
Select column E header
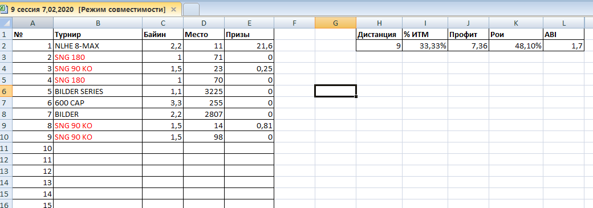point(249,23)
